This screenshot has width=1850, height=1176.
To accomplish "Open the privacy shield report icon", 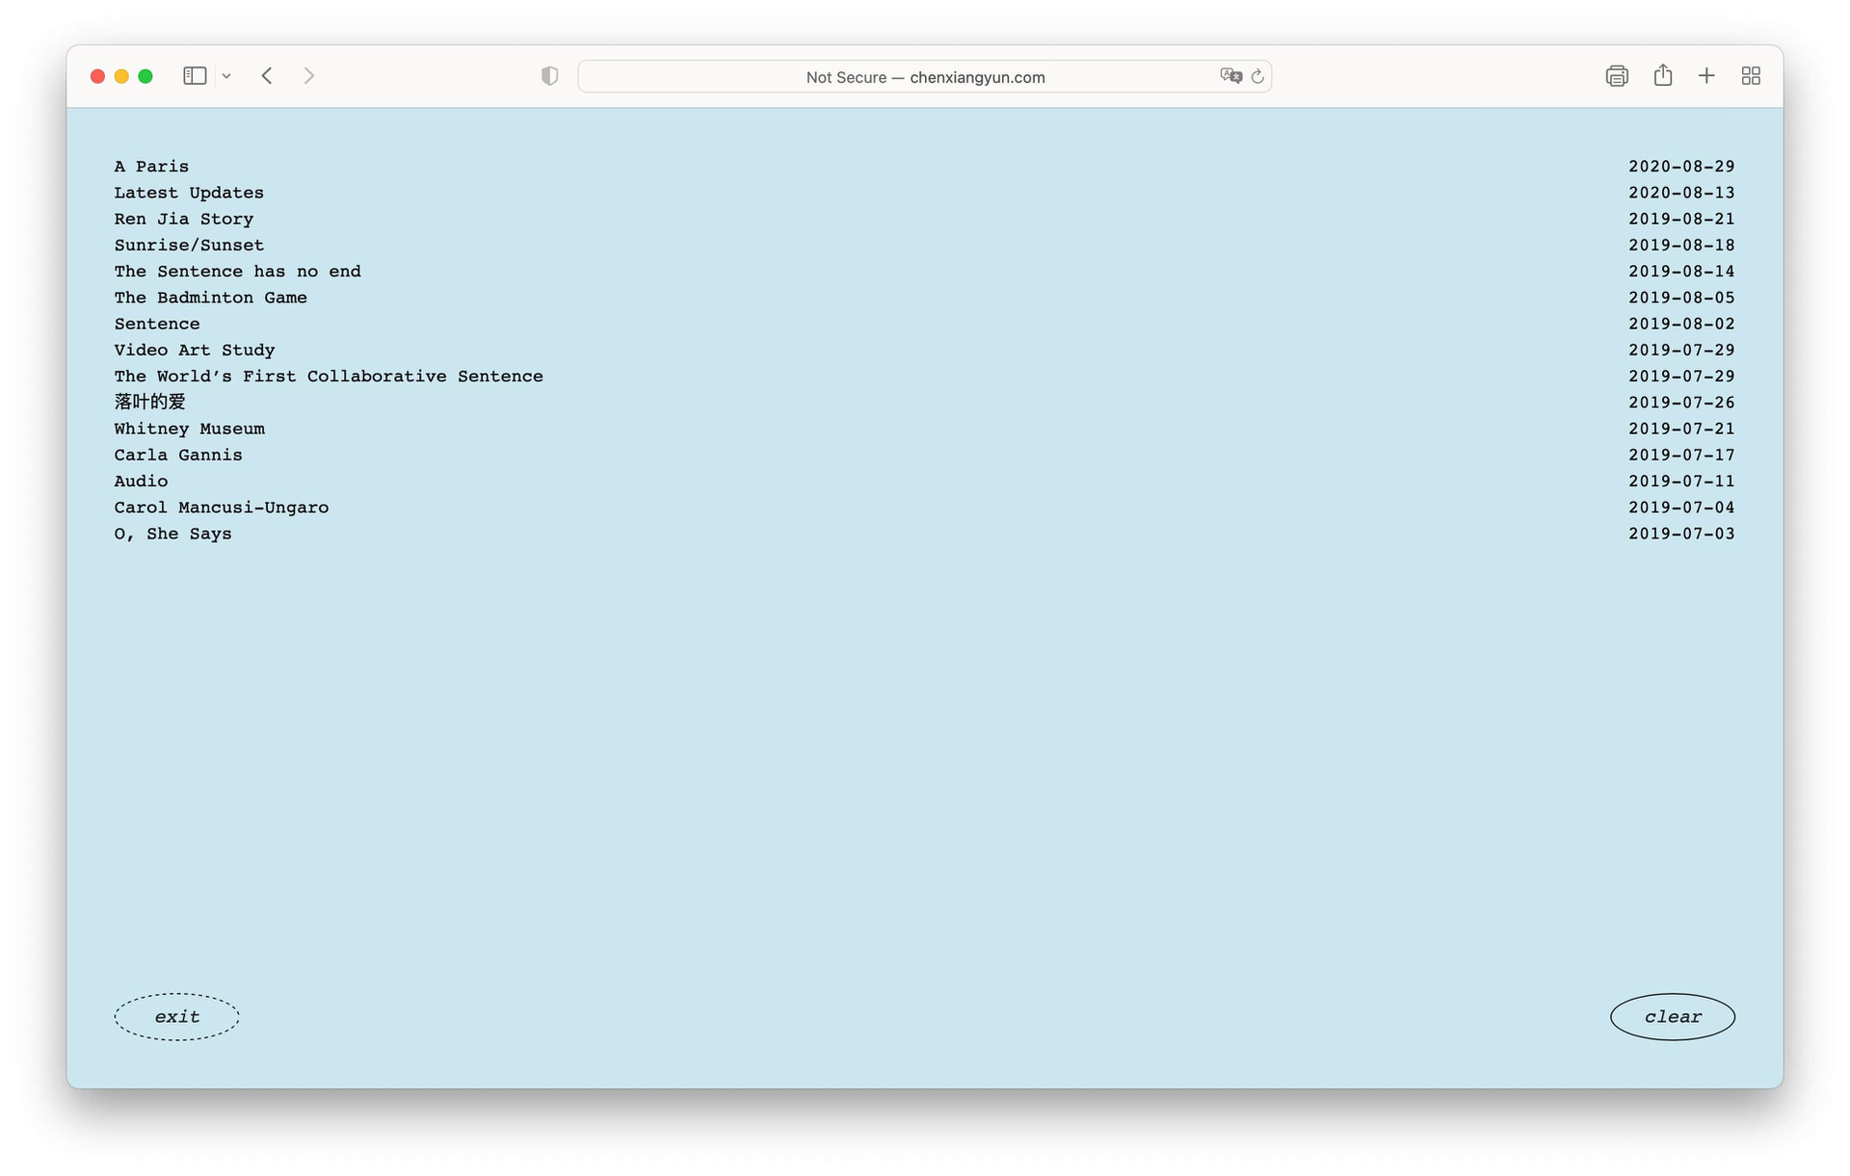I will [x=549, y=76].
